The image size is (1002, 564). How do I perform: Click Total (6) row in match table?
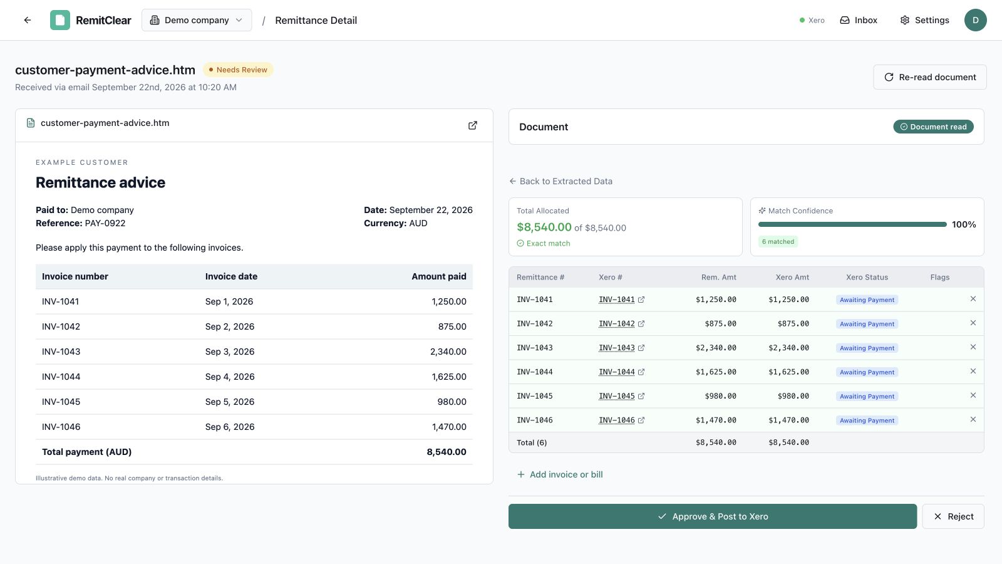point(746,442)
